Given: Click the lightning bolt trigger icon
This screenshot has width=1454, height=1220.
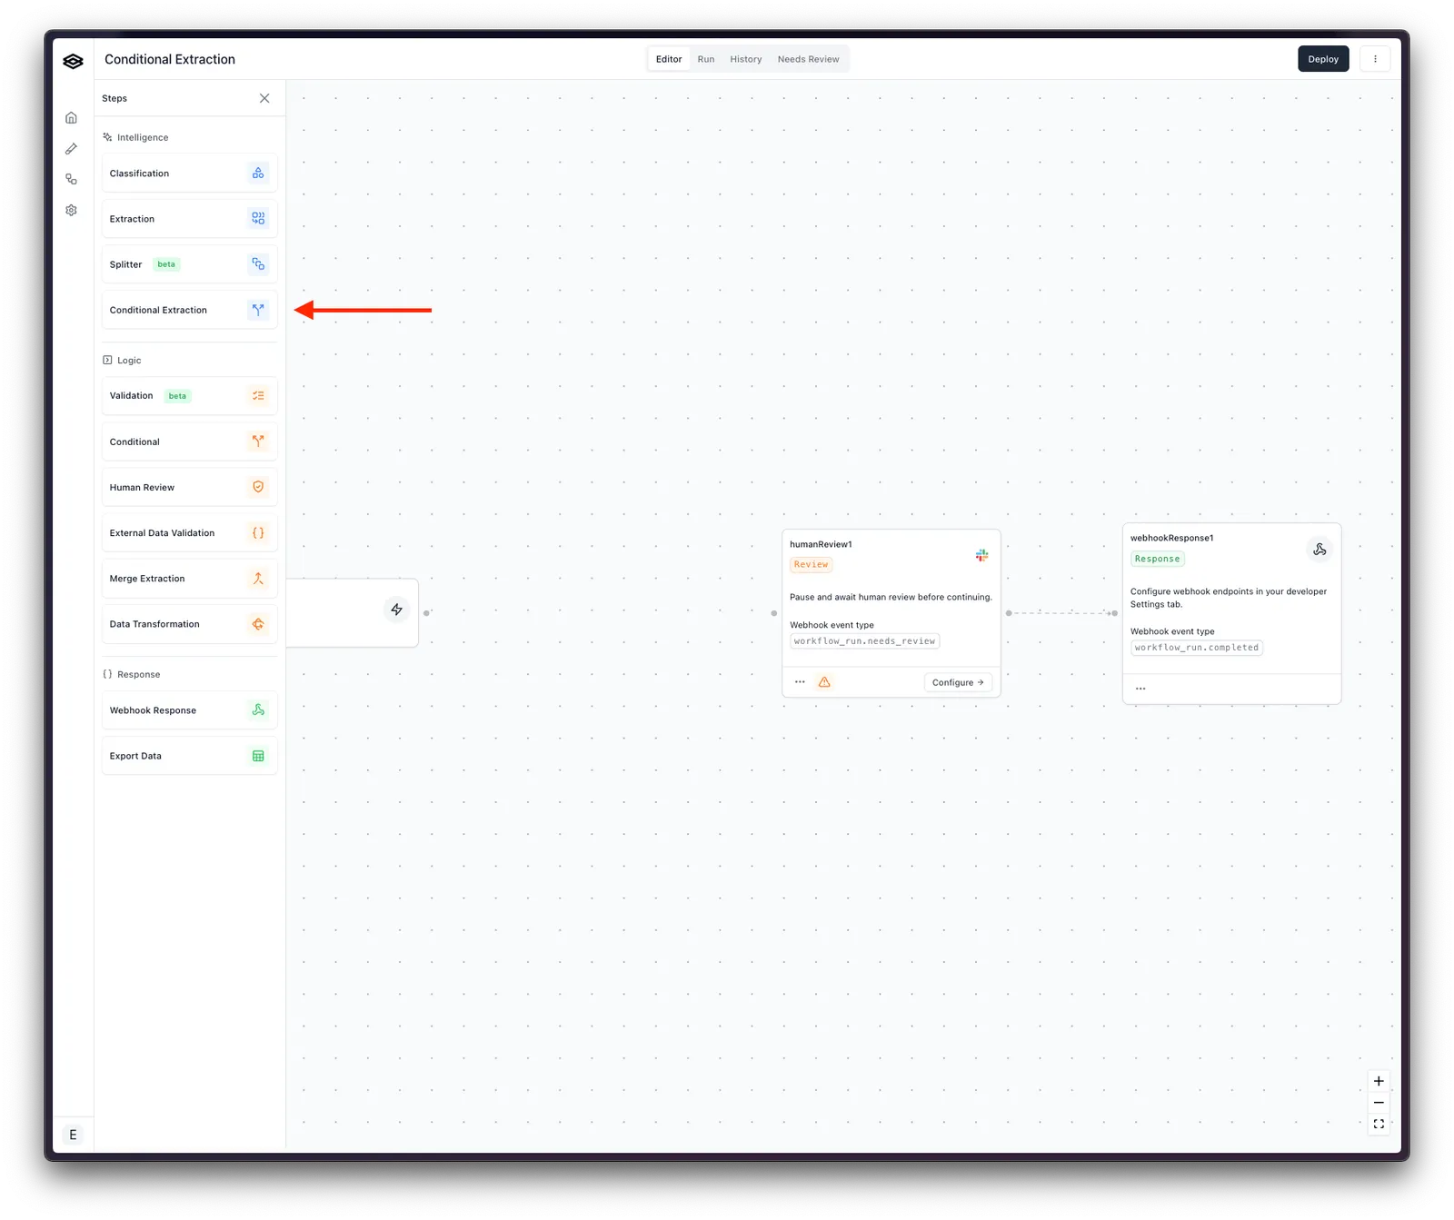Looking at the screenshot, I should [x=397, y=610].
